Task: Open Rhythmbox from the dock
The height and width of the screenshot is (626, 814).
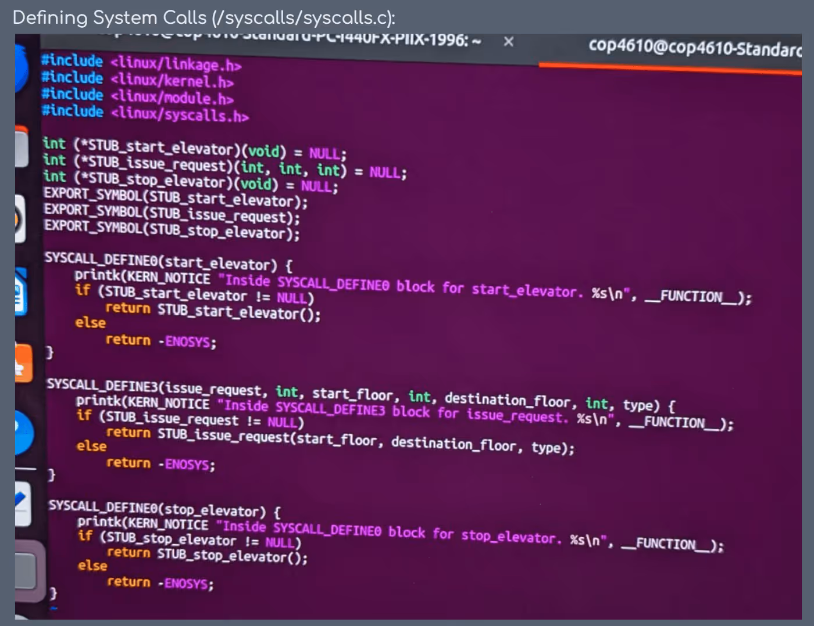Action: 20,220
